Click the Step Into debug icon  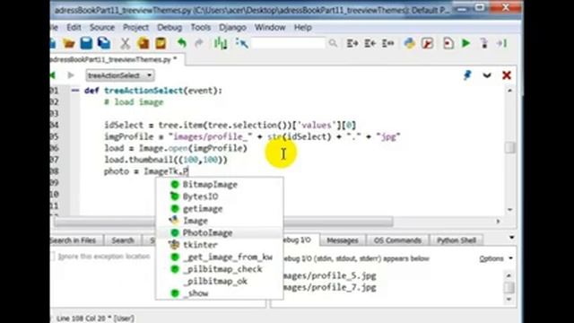click(x=484, y=44)
